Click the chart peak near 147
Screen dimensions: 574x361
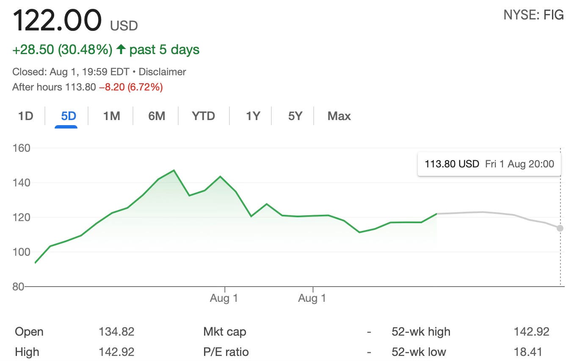pos(173,170)
